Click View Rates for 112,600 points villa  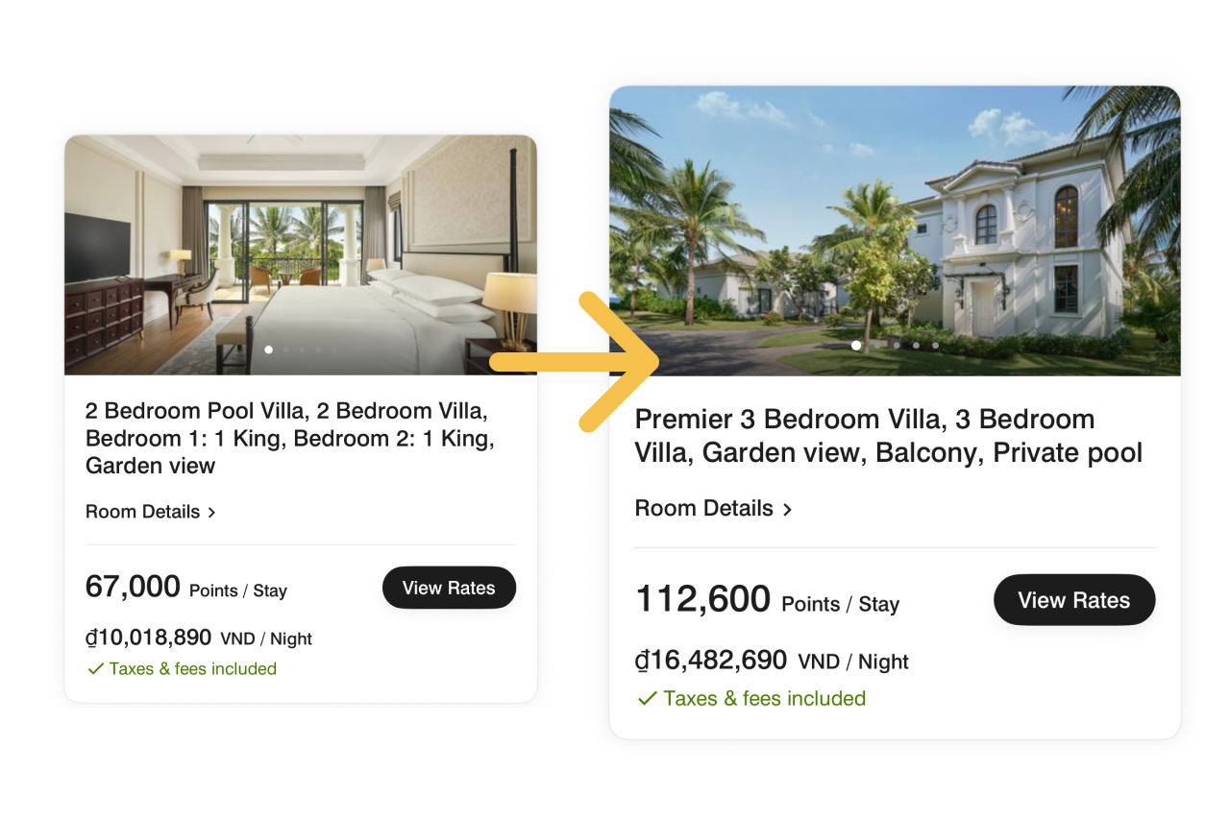click(1073, 600)
